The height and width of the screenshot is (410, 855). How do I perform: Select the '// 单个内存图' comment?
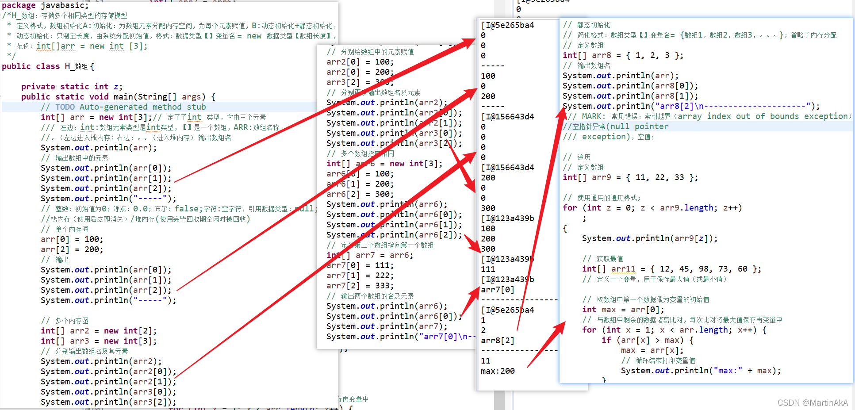(65, 229)
